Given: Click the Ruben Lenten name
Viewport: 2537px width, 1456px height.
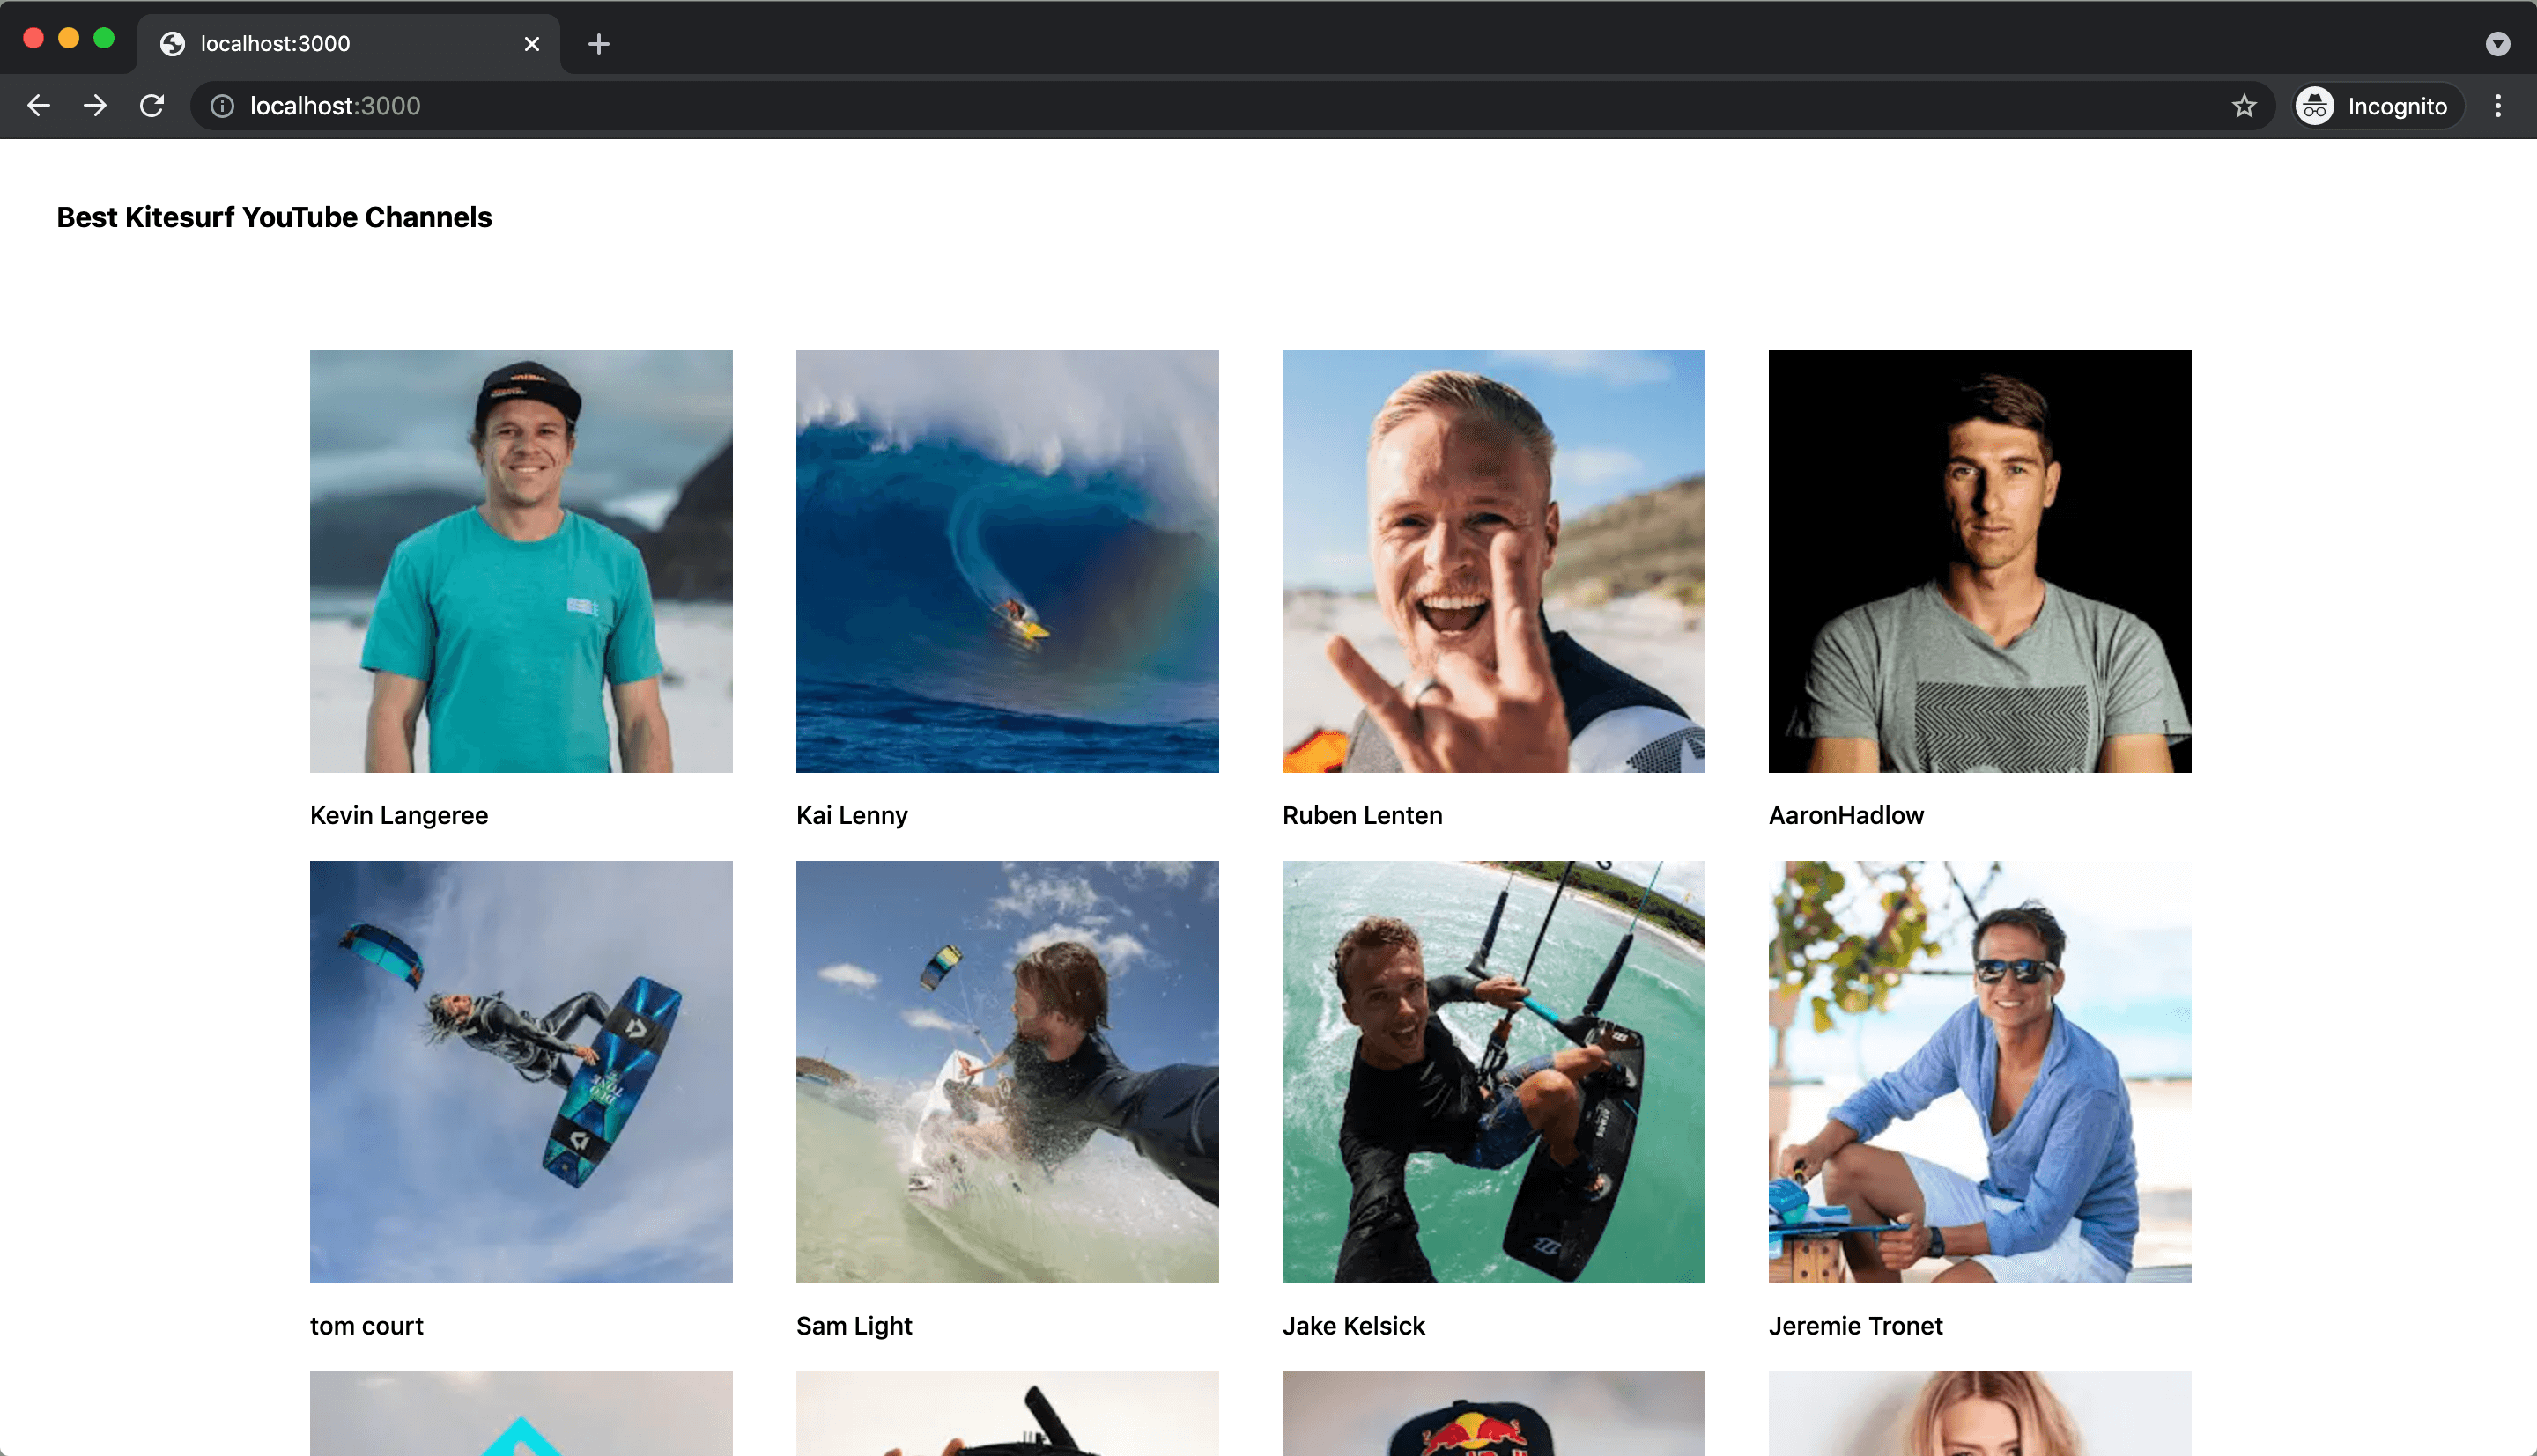Looking at the screenshot, I should coord(1363,815).
